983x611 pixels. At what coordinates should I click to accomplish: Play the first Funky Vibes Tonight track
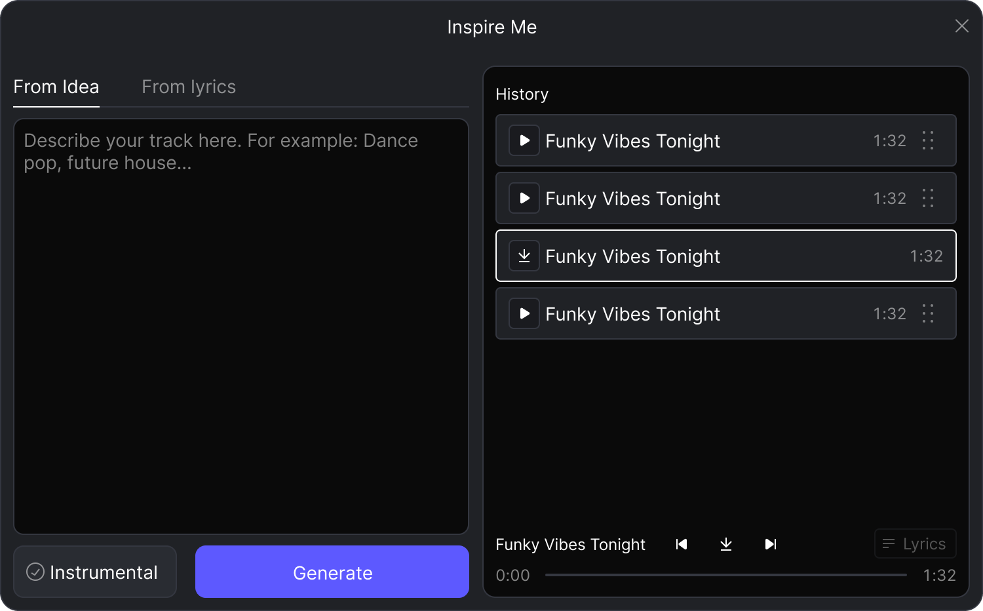tap(524, 140)
